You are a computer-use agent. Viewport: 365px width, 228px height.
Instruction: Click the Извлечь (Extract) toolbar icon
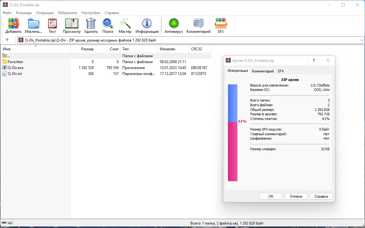[33, 23]
